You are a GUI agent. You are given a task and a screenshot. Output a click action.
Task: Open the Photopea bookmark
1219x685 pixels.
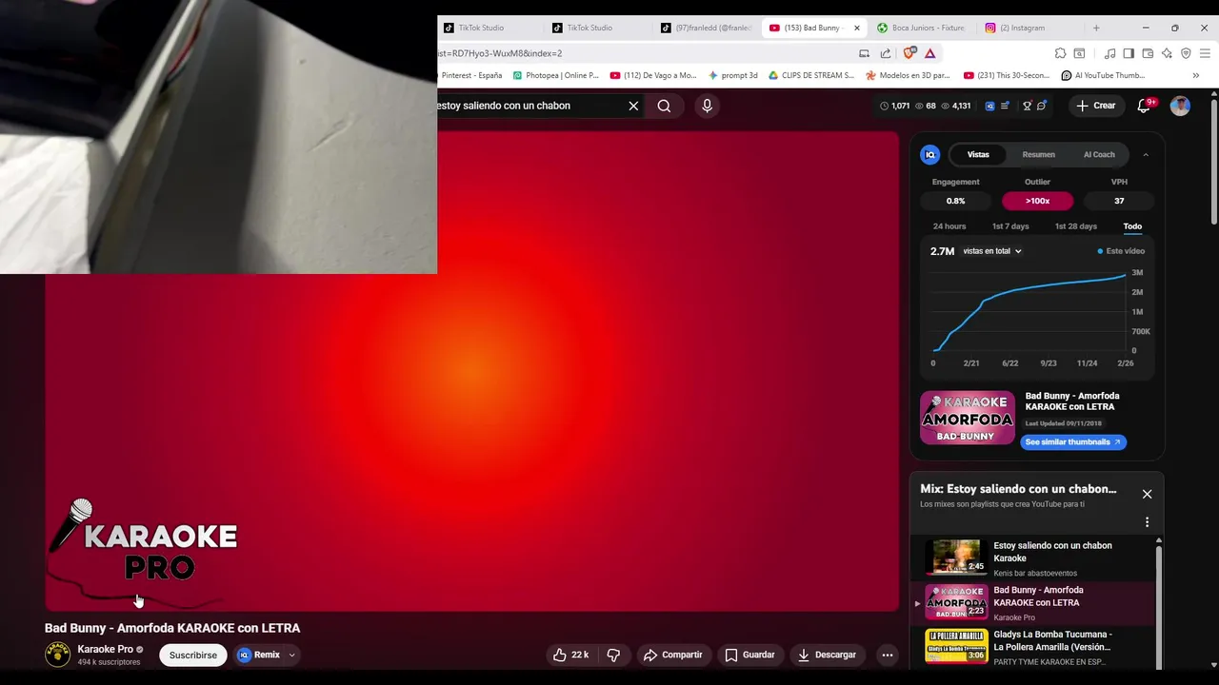[556, 75]
